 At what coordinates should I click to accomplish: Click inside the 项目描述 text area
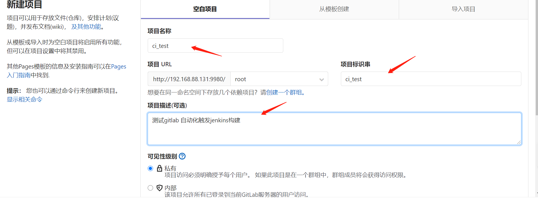click(334, 129)
